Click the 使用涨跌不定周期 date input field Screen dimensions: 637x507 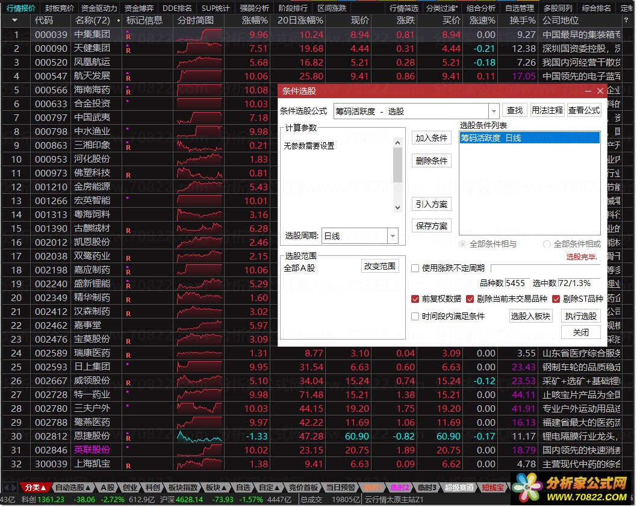(547, 268)
